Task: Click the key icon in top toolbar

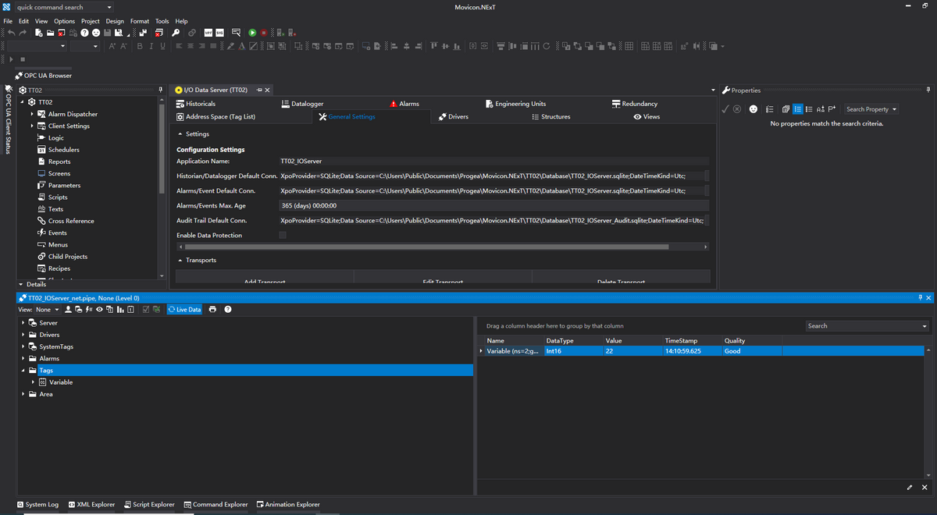Action: point(176,33)
